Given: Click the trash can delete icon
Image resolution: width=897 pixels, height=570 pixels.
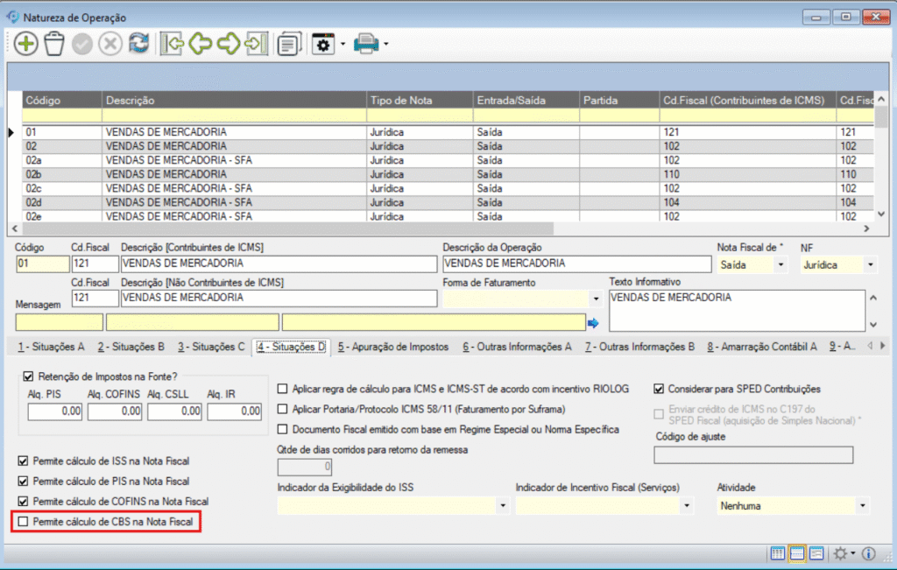Looking at the screenshot, I should [54, 45].
